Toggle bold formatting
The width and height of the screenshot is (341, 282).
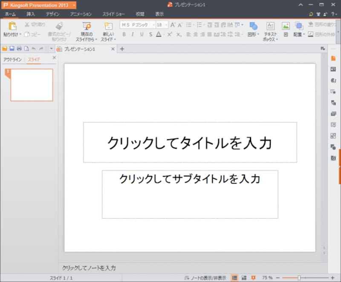(124, 34)
